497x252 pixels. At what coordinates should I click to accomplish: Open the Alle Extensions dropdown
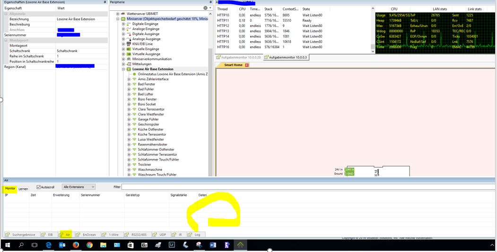click(x=79, y=187)
